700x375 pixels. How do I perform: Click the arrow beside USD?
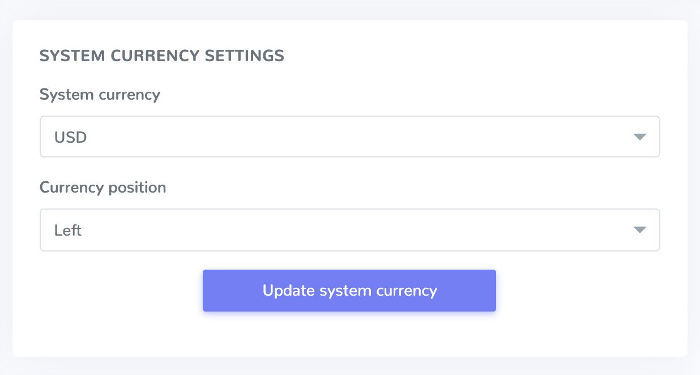(639, 137)
